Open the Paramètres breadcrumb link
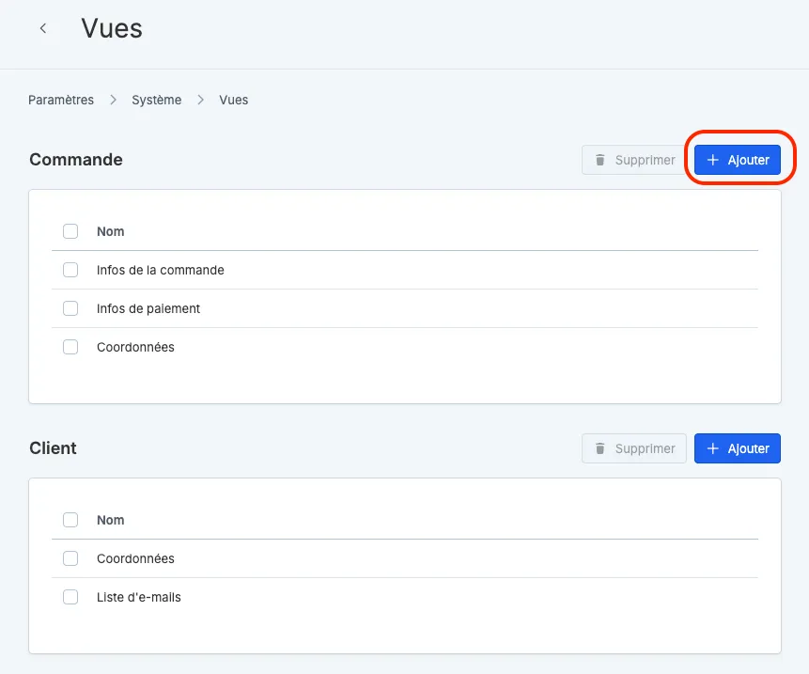Screen dimensions: 809x674 tap(61, 100)
